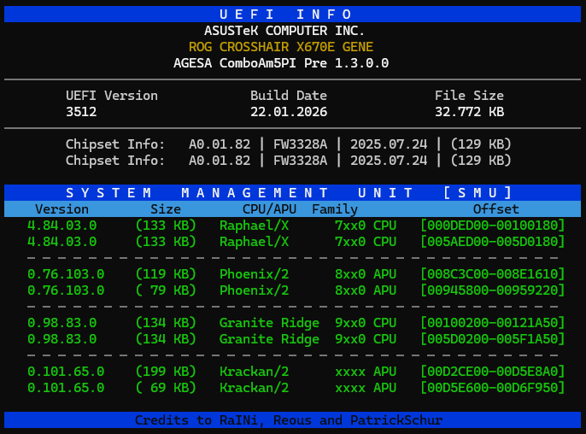586x434 pixels.
Task: Click the UEFI Version label
Action: click(112, 96)
